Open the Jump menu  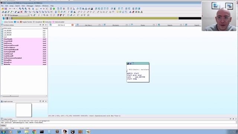12,6
